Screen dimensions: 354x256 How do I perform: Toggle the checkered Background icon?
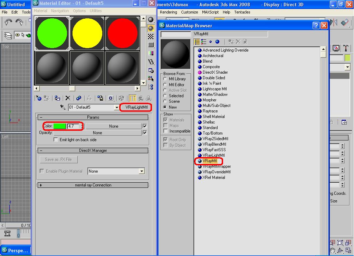tap(151, 36)
